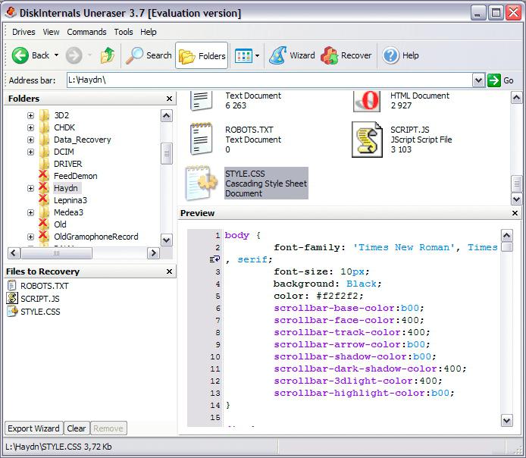Expand the OldGramophoneRecord folder node

(30, 237)
